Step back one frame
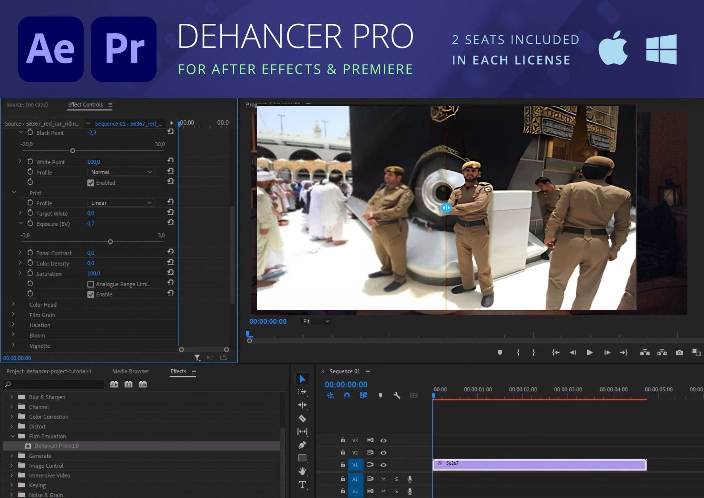Viewport: 704px width, 498px height. (x=573, y=353)
